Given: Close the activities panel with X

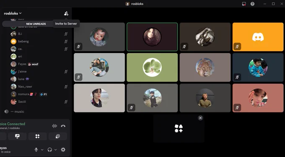Looking at the screenshot, I should 200,118.
